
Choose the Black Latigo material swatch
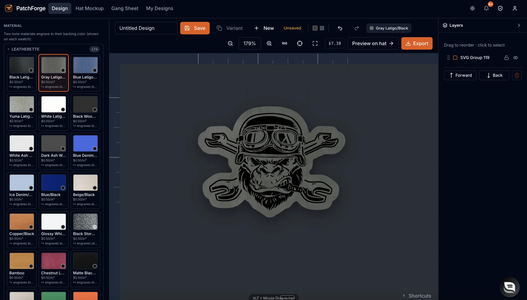[x=22, y=73]
